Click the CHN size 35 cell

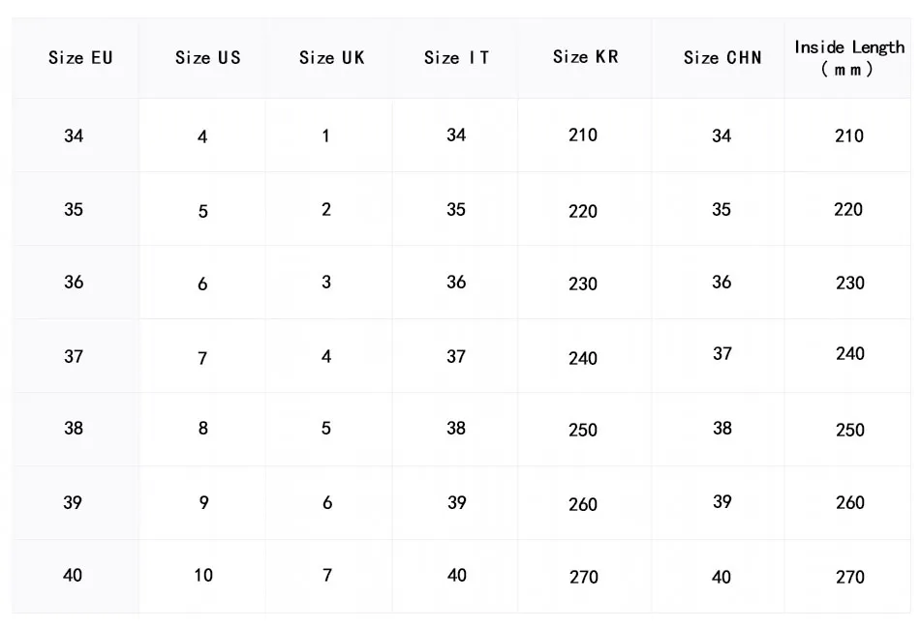point(721,210)
